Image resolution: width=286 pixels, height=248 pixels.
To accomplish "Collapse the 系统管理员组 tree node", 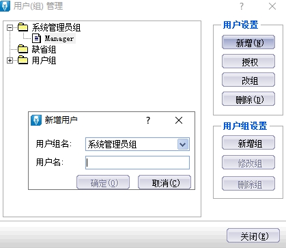I will pos(10,28).
